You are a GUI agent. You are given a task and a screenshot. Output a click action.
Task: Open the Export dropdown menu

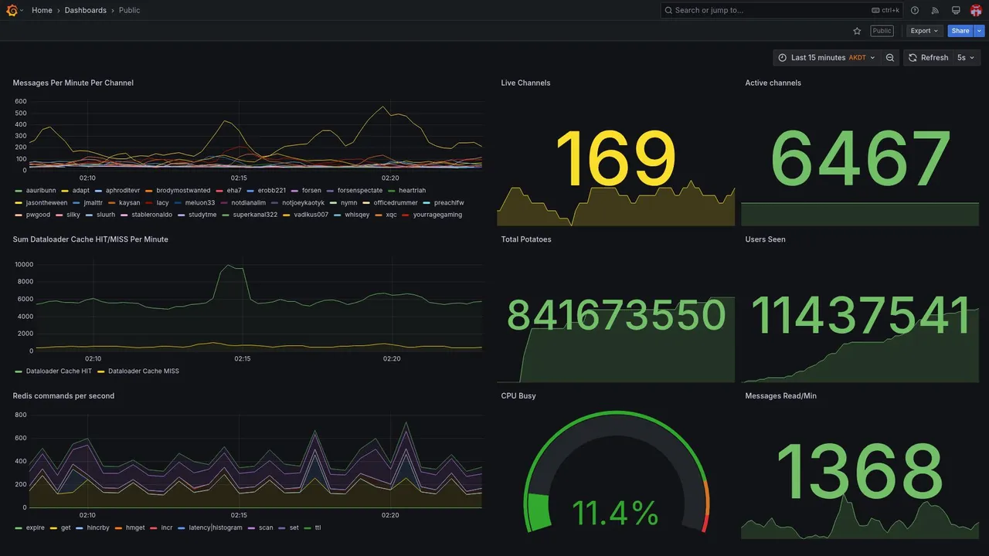point(924,31)
